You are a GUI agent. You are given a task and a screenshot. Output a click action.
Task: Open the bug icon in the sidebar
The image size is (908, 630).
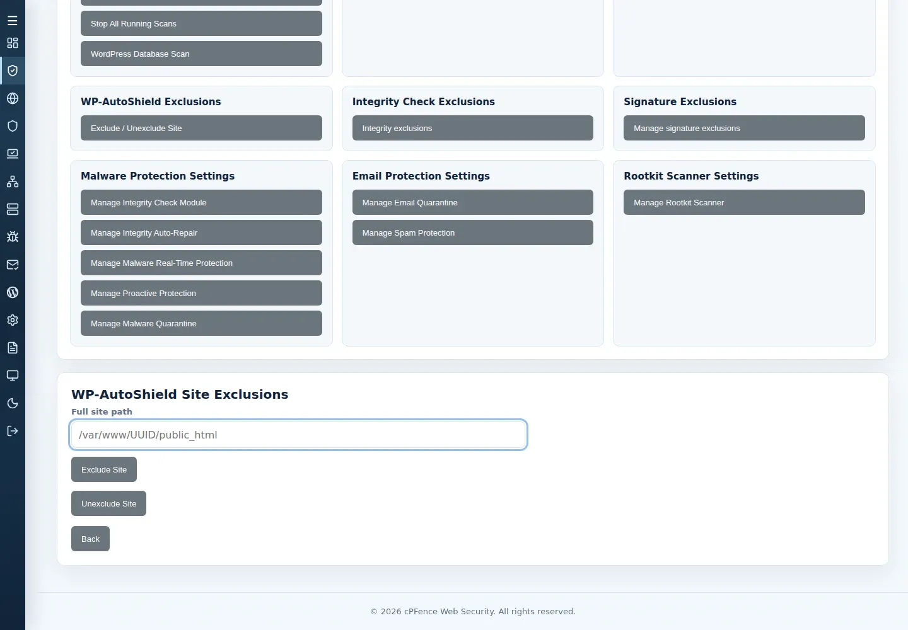[x=13, y=237]
